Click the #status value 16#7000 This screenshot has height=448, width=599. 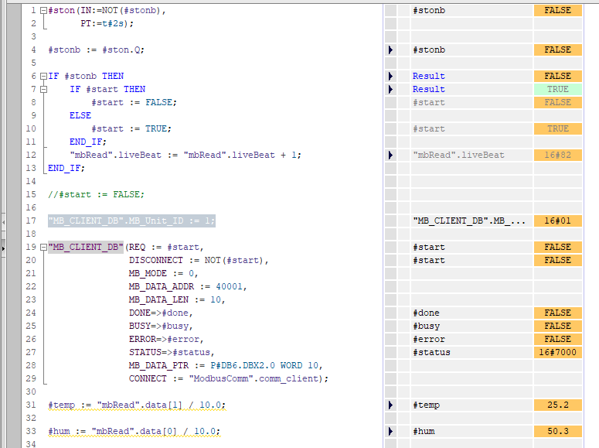(x=557, y=352)
